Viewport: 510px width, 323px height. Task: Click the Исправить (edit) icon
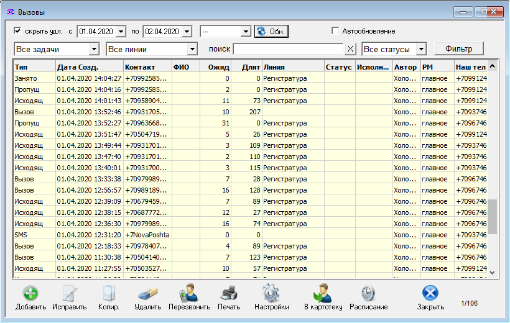pyautogui.click(x=69, y=293)
